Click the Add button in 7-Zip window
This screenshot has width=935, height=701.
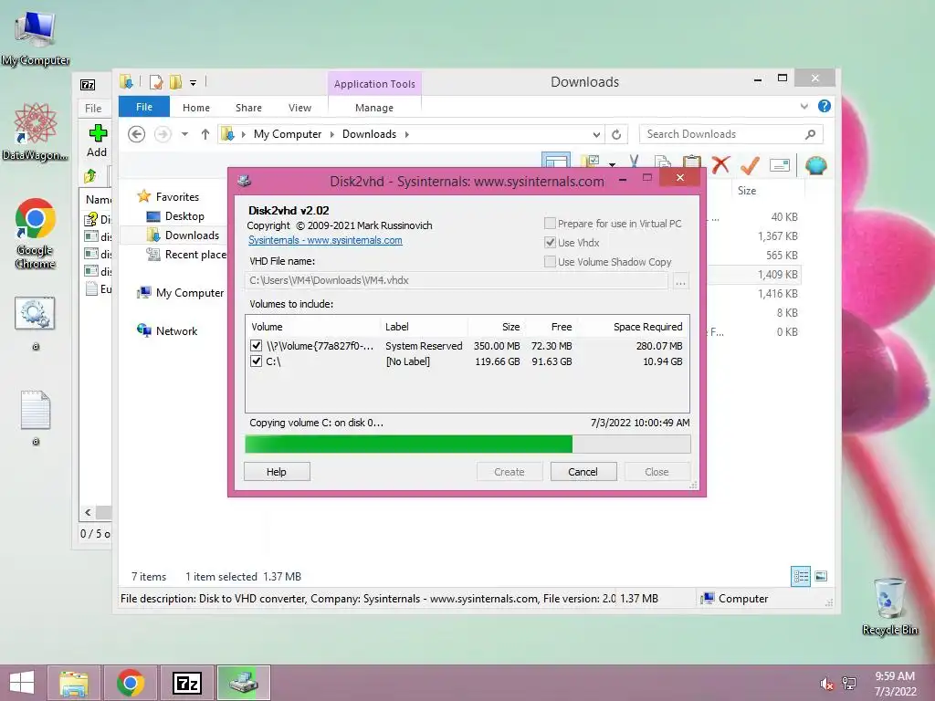tap(97, 141)
